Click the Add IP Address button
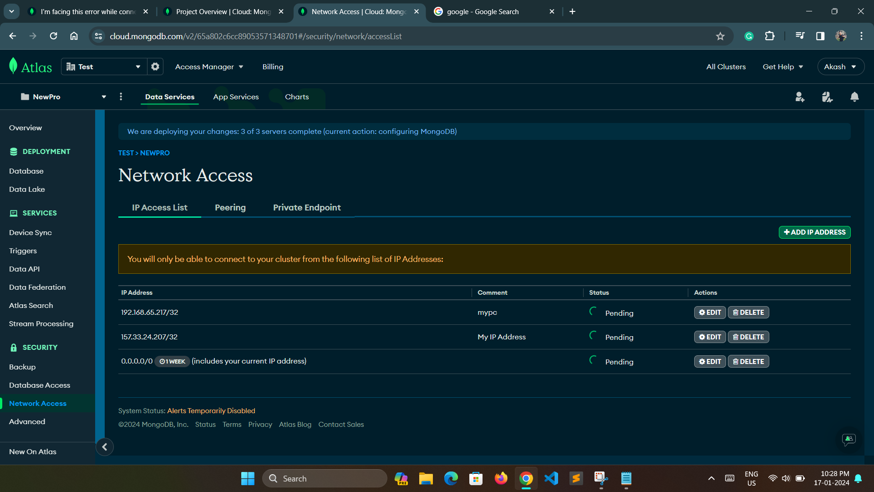The height and width of the screenshot is (492, 874). click(814, 232)
